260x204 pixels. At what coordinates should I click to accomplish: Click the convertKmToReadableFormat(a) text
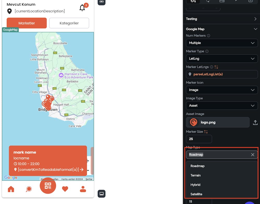[48, 170]
